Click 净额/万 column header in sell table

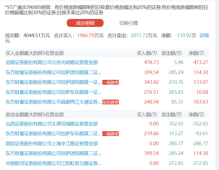[x=196, y=115]
